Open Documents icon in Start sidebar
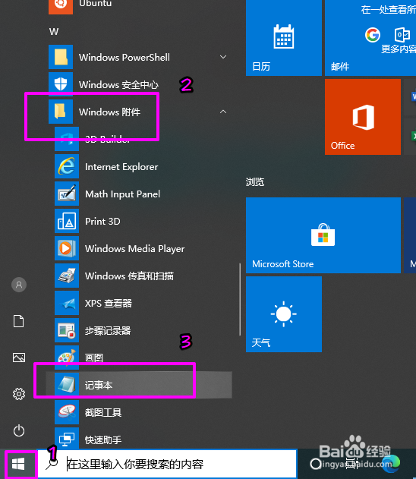The width and height of the screenshot is (416, 479). tap(19, 321)
